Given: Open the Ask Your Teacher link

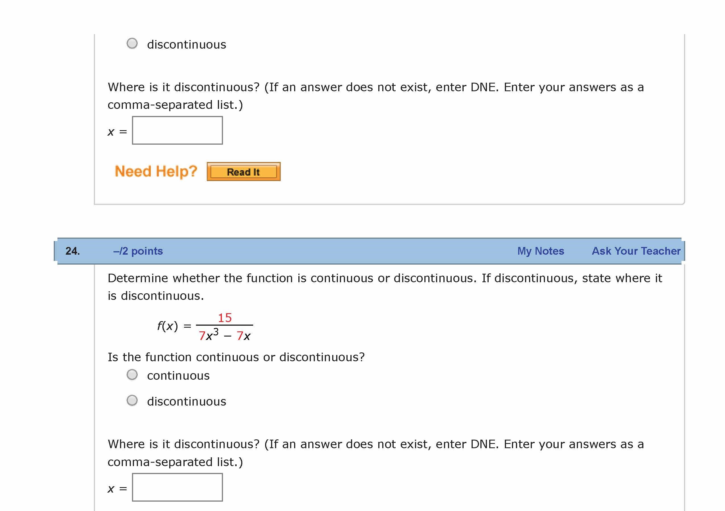Looking at the screenshot, I should [636, 251].
